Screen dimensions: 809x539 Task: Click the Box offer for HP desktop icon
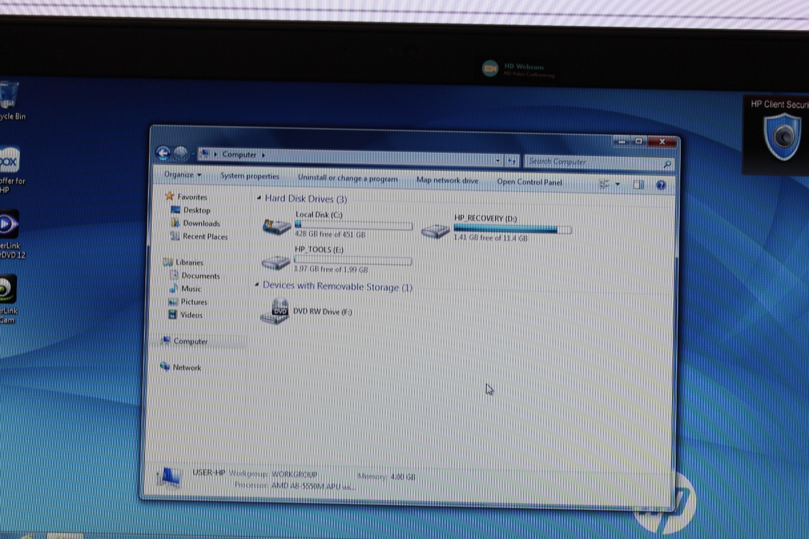click(9, 160)
